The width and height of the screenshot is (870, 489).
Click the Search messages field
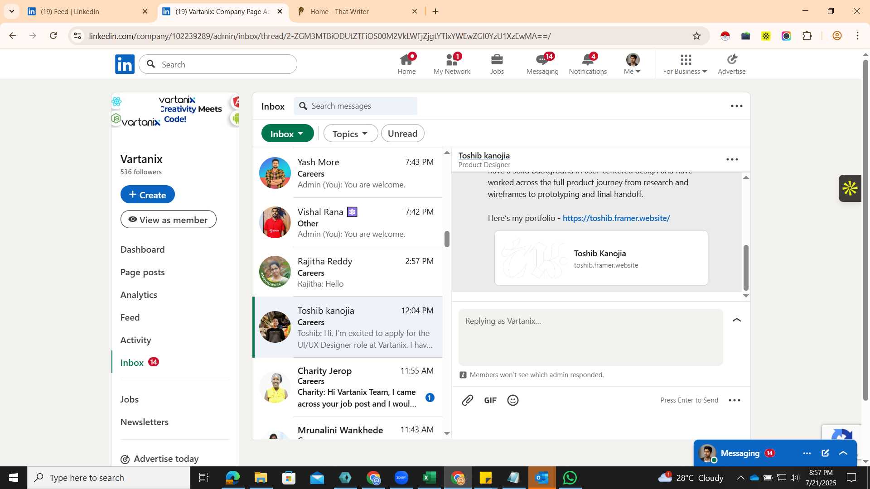[355, 106]
